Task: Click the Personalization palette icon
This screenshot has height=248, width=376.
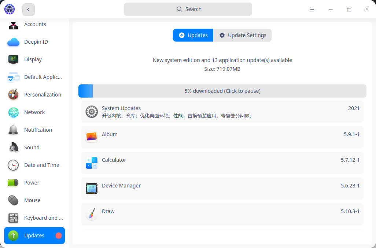Action: click(x=13, y=95)
